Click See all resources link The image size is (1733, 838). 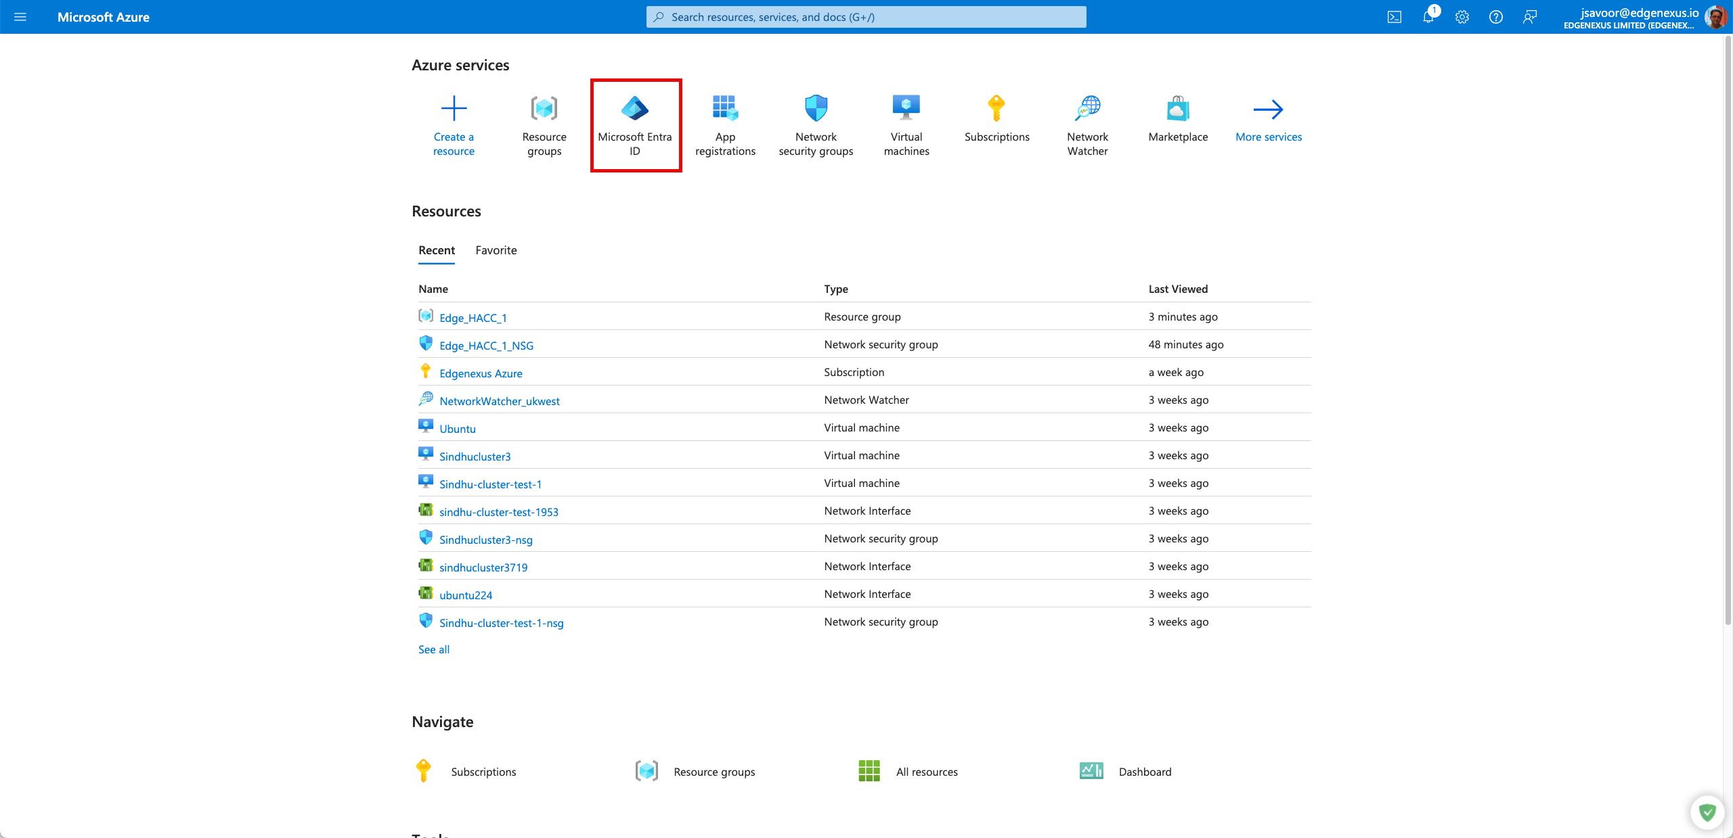(434, 649)
